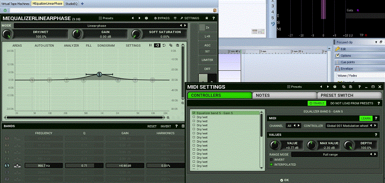Click the Bands panel menu icon beside help
The height and width of the screenshot is (183, 385).
(183, 126)
